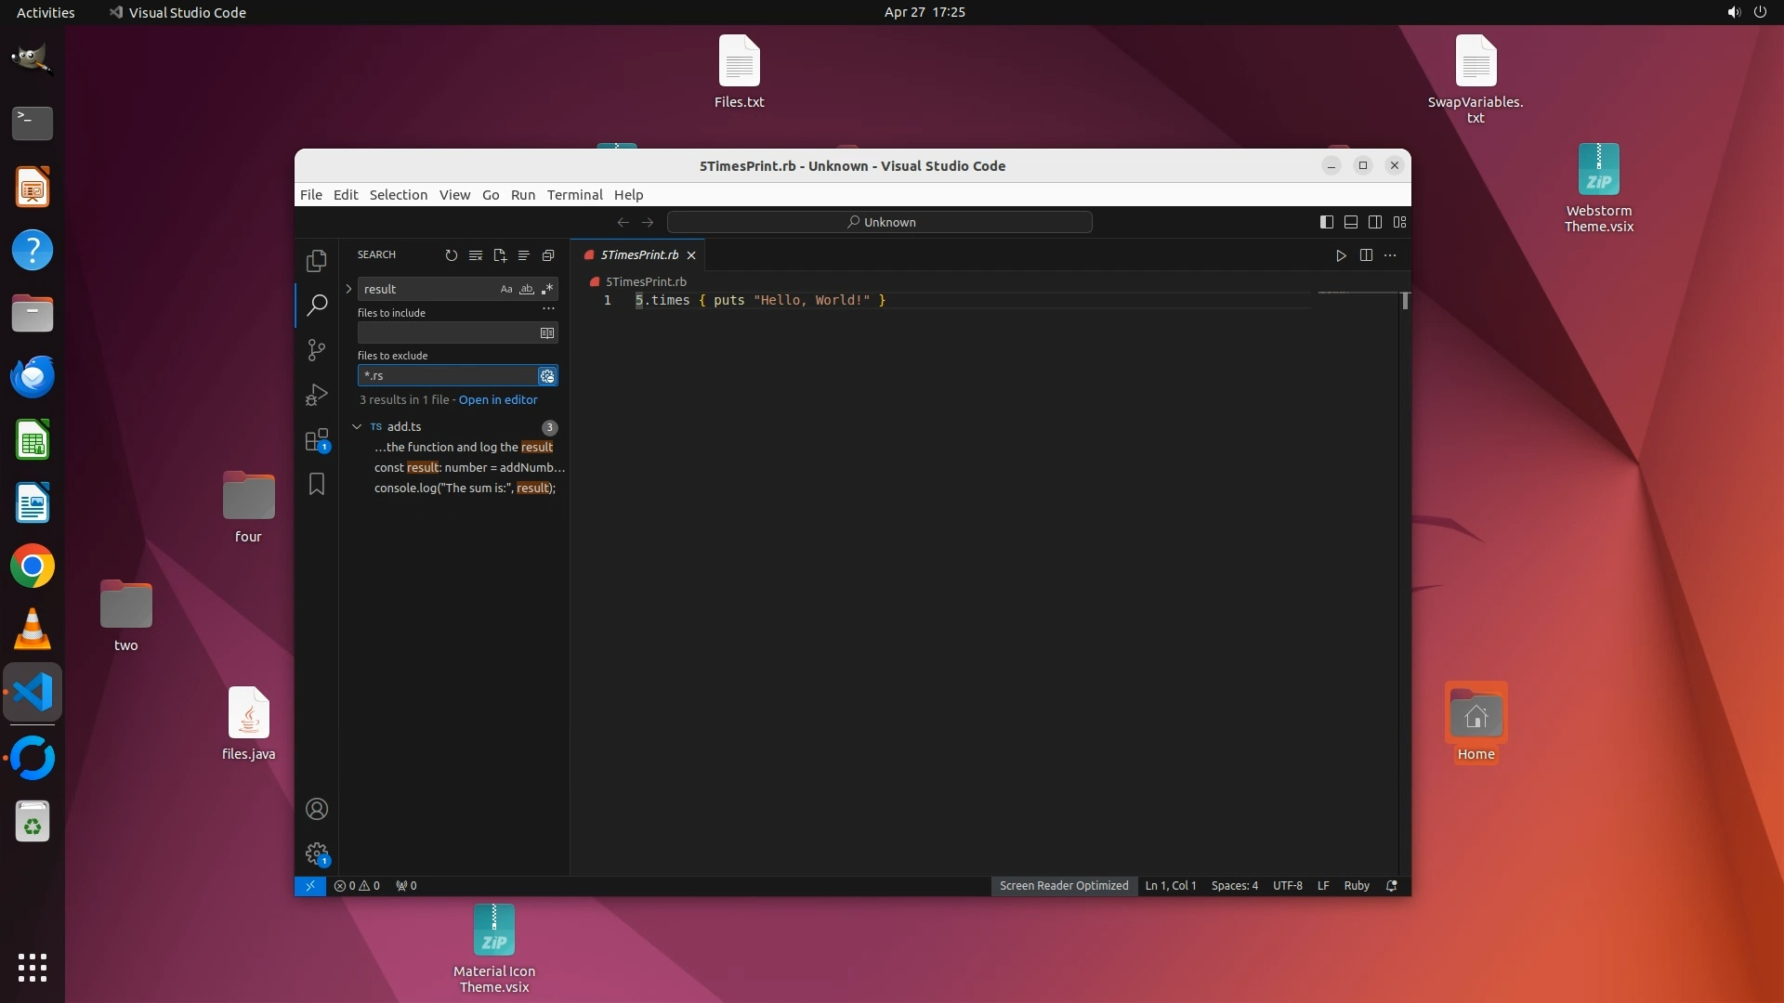Screen dimensions: 1784x1003
Task: Collapse the add.ts search results
Action: pyautogui.click(x=357, y=427)
